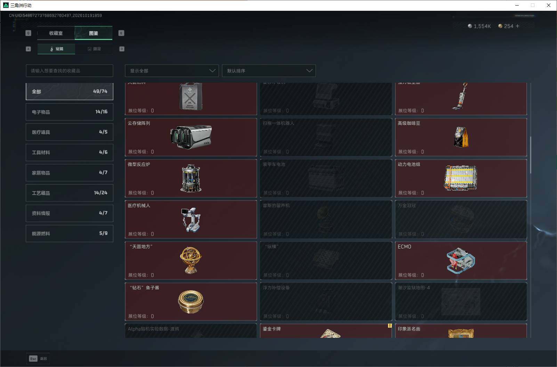Viewport: 557px width, 367px height.
Task: Click the Esc 返回 back button
Action: (x=38, y=359)
